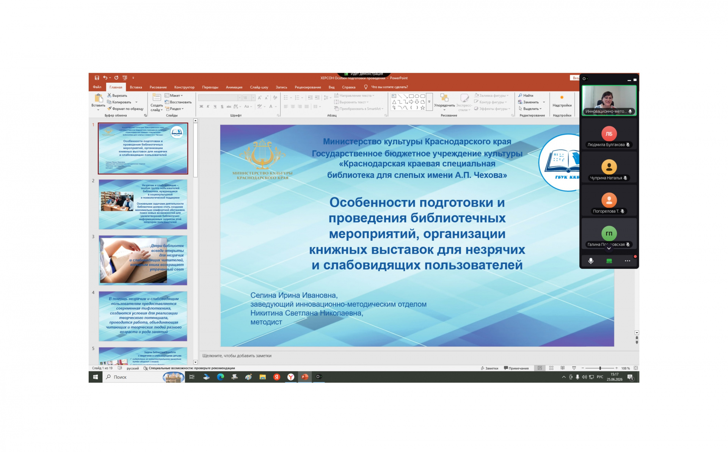Start slideshow from beginning icon
This screenshot has height=452, width=728.
(125, 78)
